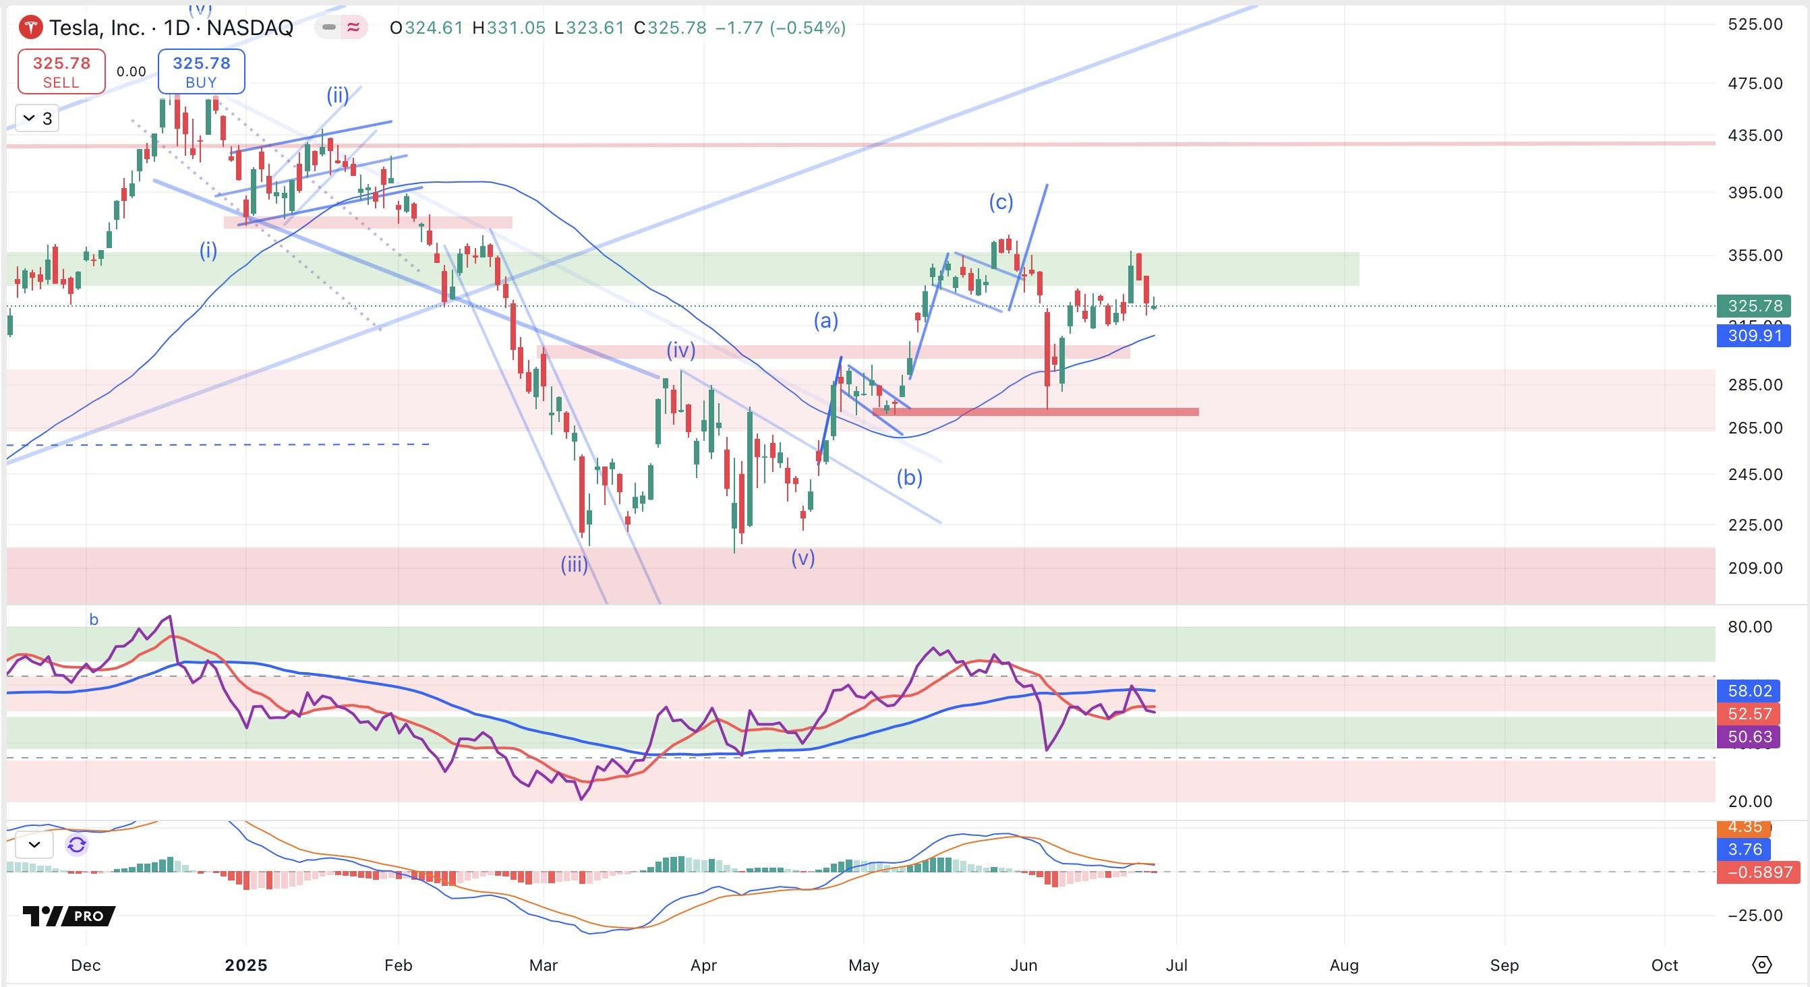This screenshot has width=1810, height=987.
Task: Click the 209.00 price axis label
Action: (1755, 568)
